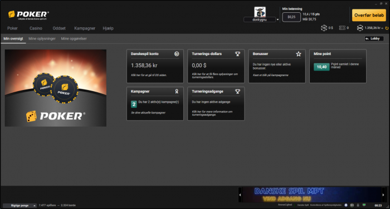Click the '7.477 spillere' player count text
This screenshot has height=209, width=390.
[x=47, y=205]
